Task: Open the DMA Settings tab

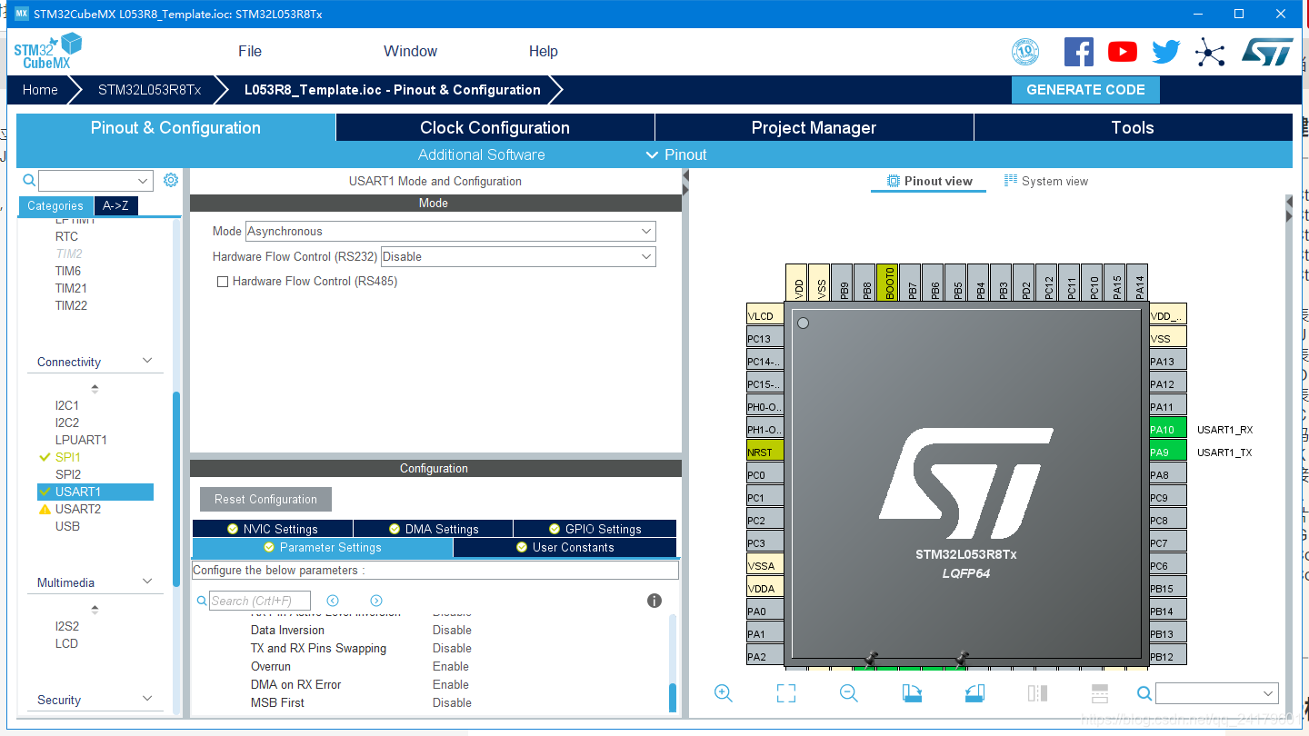Action: (x=433, y=529)
